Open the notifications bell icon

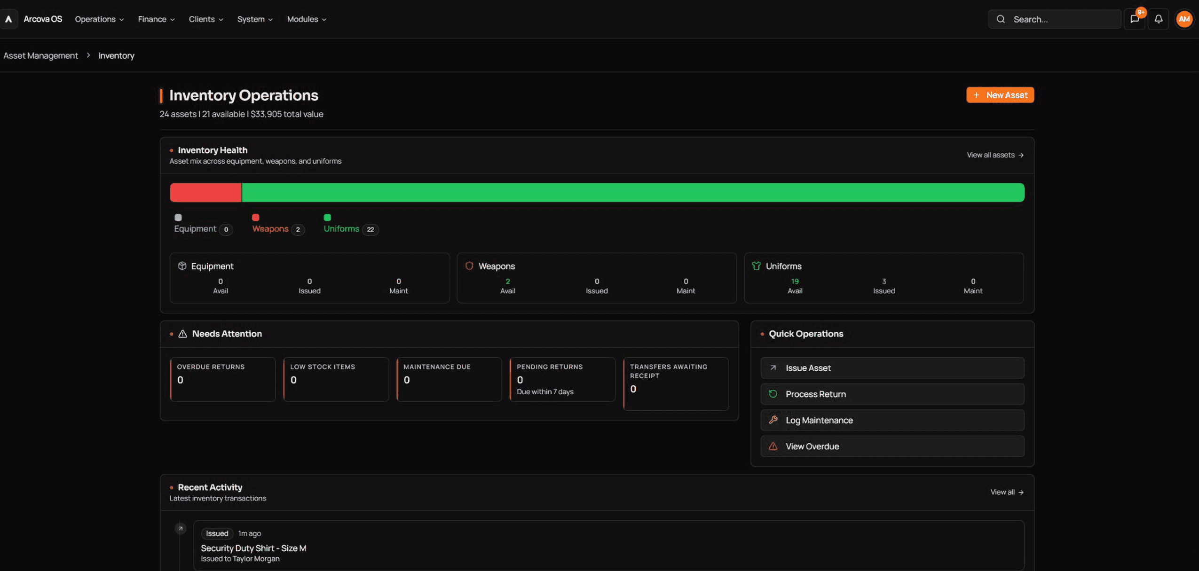point(1158,19)
